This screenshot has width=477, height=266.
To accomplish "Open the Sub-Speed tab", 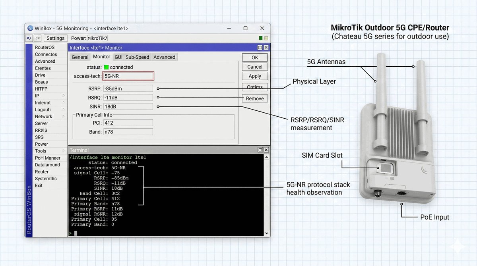I will coord(137,57).
